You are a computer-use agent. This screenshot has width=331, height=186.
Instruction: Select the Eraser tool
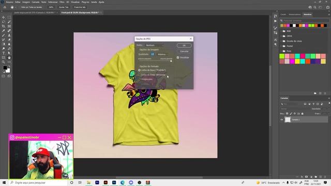pos(9,40)
